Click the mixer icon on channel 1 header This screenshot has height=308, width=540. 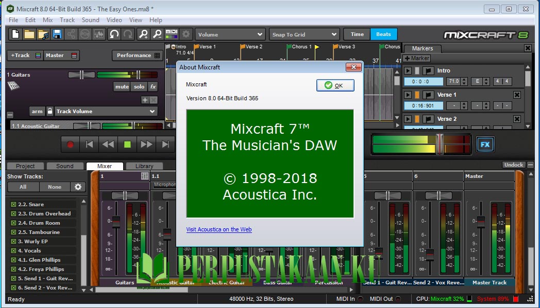[145, 176]
